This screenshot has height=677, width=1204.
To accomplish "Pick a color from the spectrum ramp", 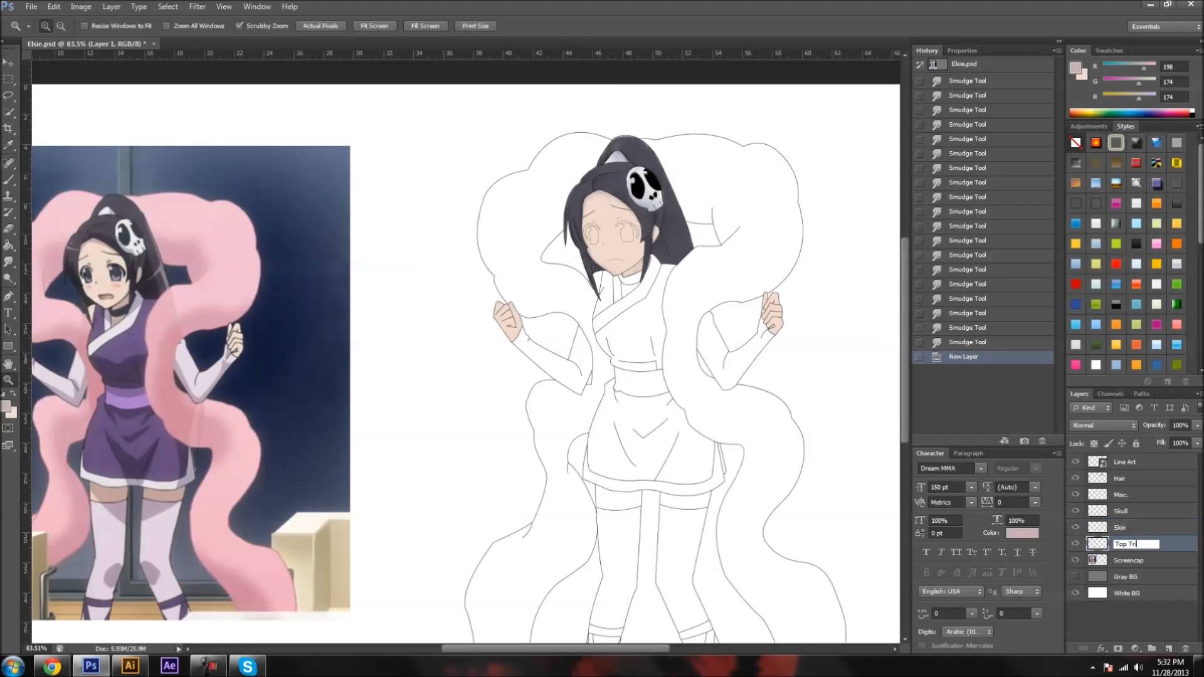I will pyautogui.click(x=1132, y=113).
